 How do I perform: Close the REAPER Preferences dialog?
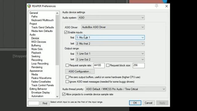(x=167, y=6)
